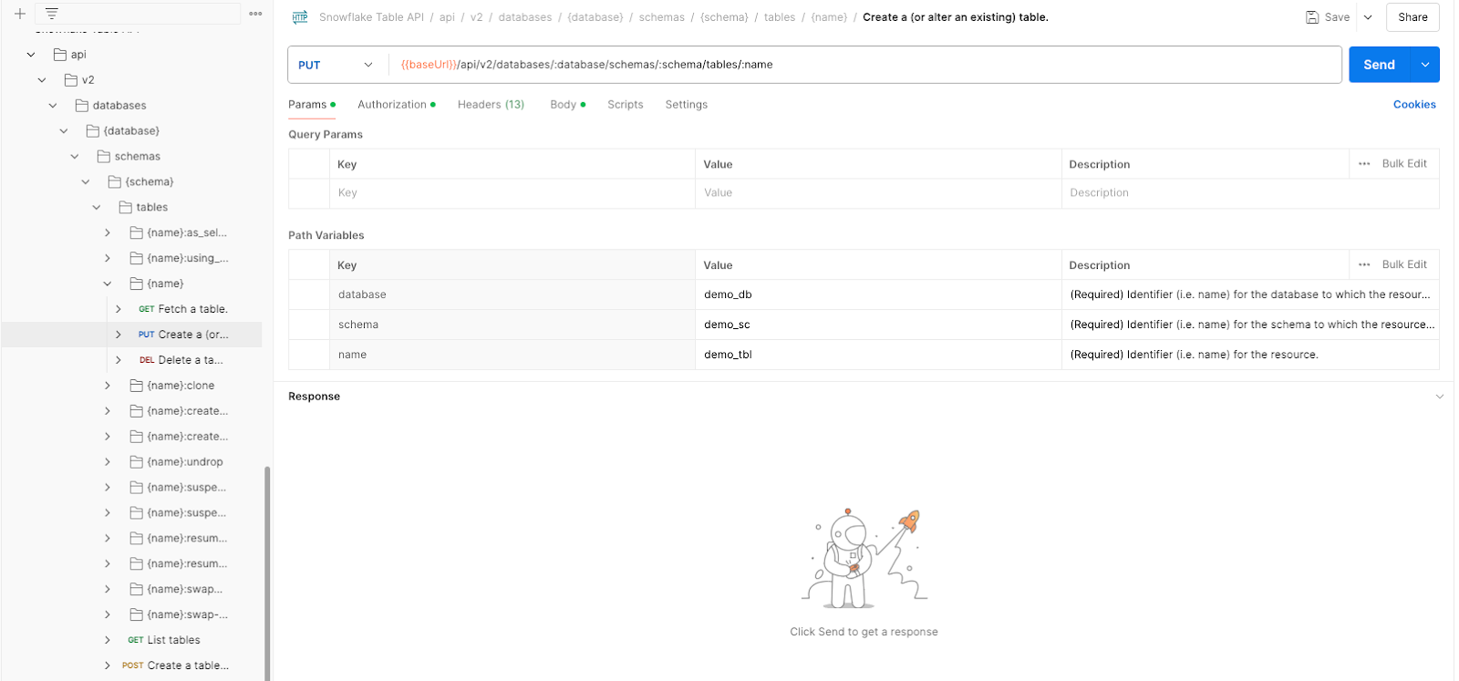Click the Send button

(x=1379, y=65)
